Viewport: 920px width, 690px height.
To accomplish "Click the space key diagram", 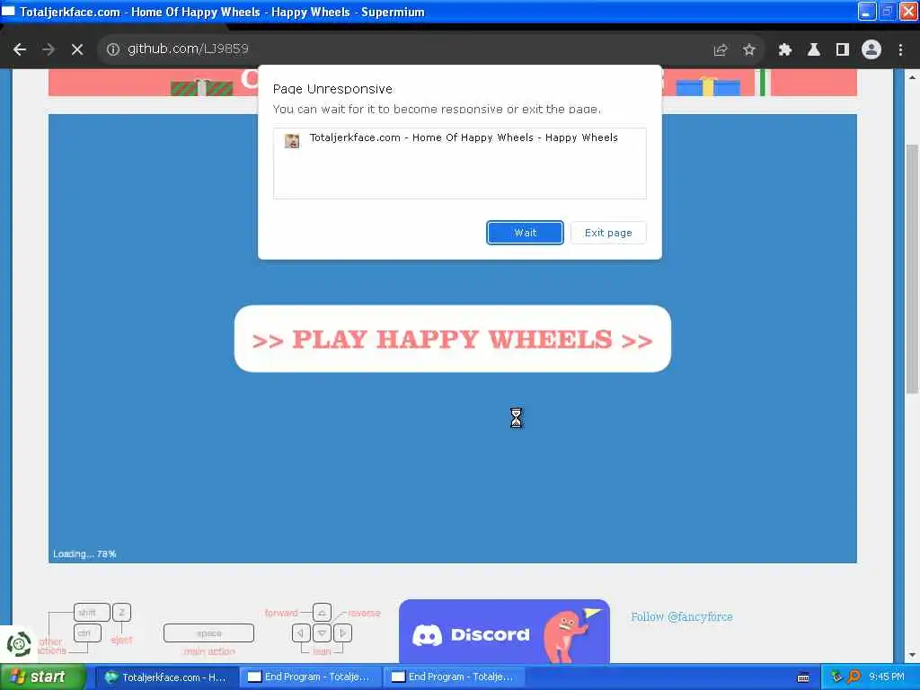I will [208, 633].
